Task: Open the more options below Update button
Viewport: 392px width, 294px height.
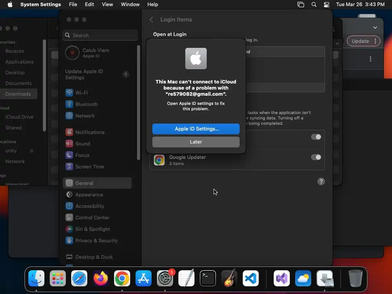Action: tap(371, 59)
